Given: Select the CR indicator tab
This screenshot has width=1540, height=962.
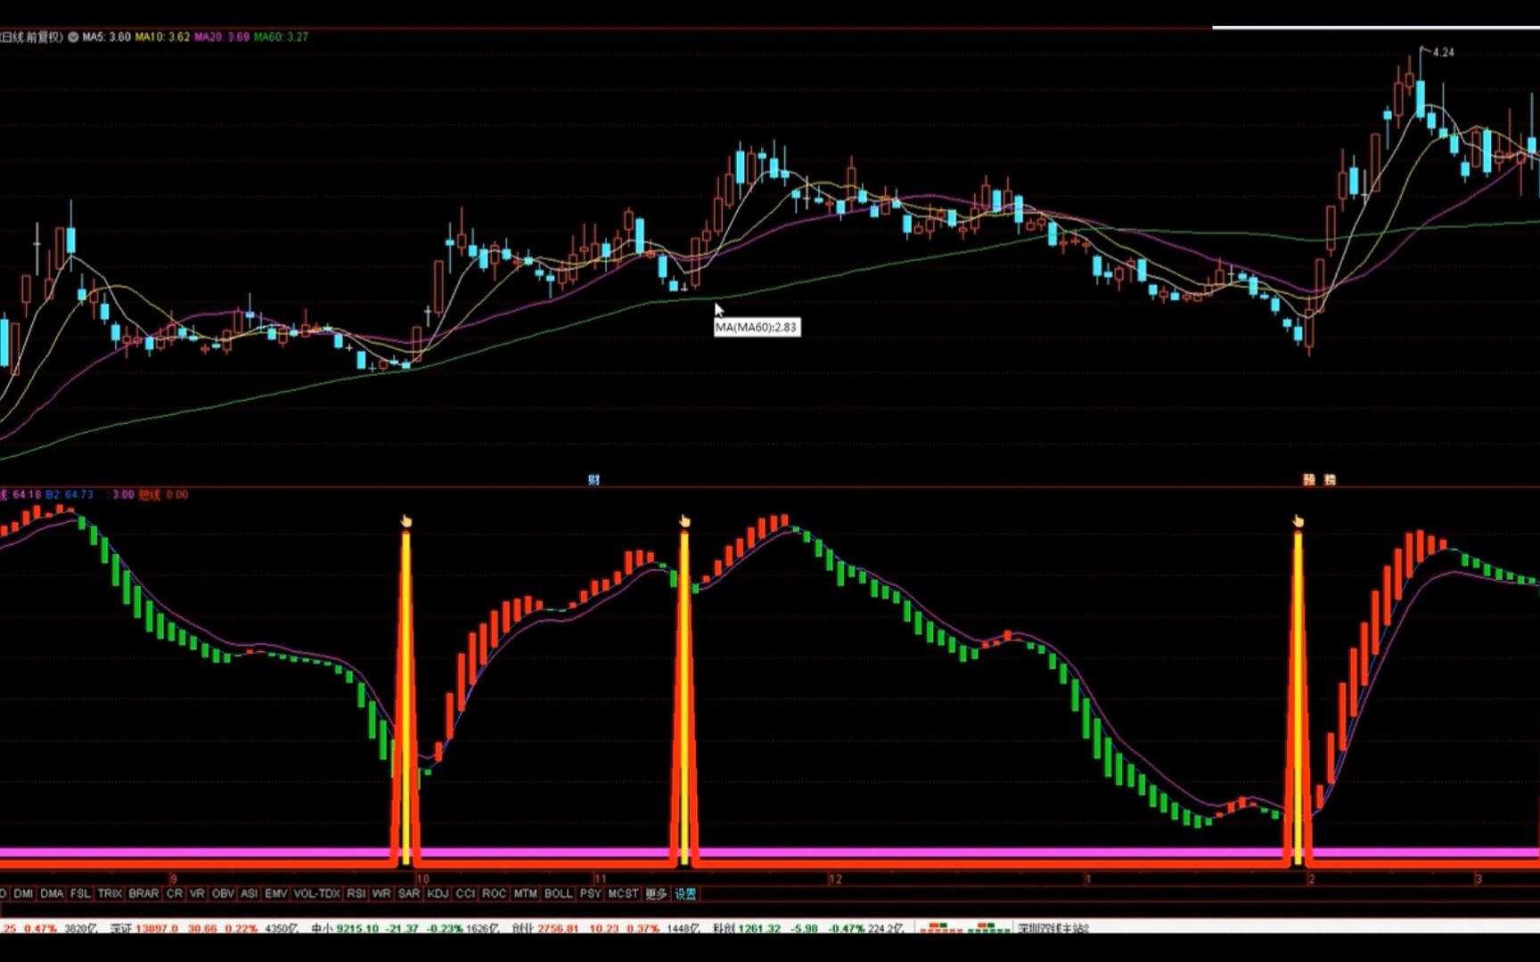Looking at the screenshot, I should point(174,893).
